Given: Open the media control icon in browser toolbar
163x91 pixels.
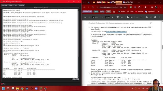Looking at the screenshot, I should click(152, 7).
